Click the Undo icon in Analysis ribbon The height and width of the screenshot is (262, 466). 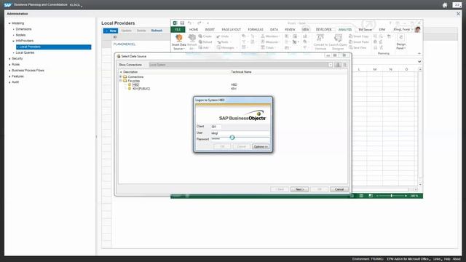click(218, 36)
